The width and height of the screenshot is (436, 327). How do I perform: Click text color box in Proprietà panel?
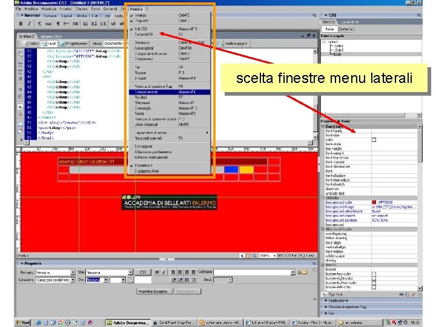point(130,280)
